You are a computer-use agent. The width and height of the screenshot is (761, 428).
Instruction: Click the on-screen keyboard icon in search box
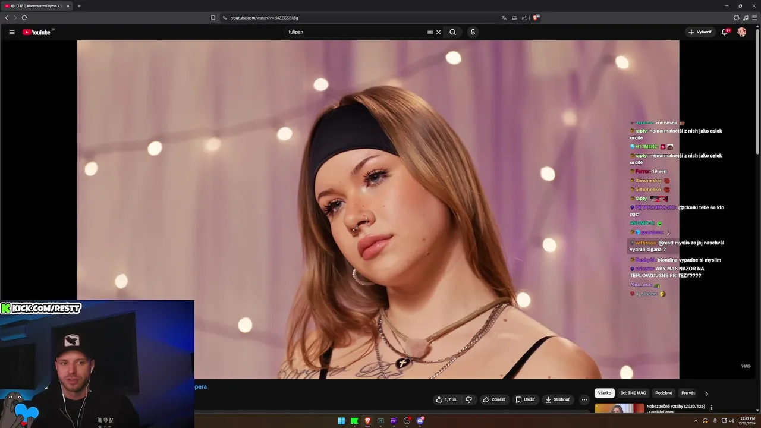tap(430, 32)
